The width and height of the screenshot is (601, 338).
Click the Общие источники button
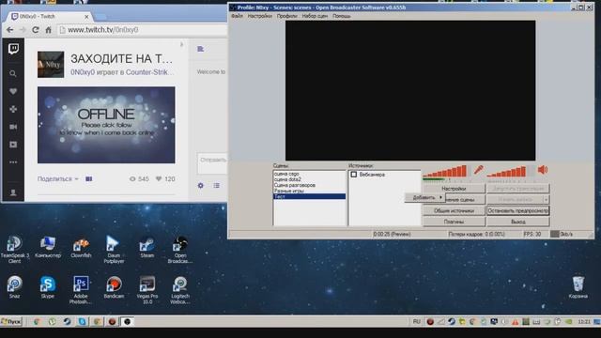(x=454, y=210)
